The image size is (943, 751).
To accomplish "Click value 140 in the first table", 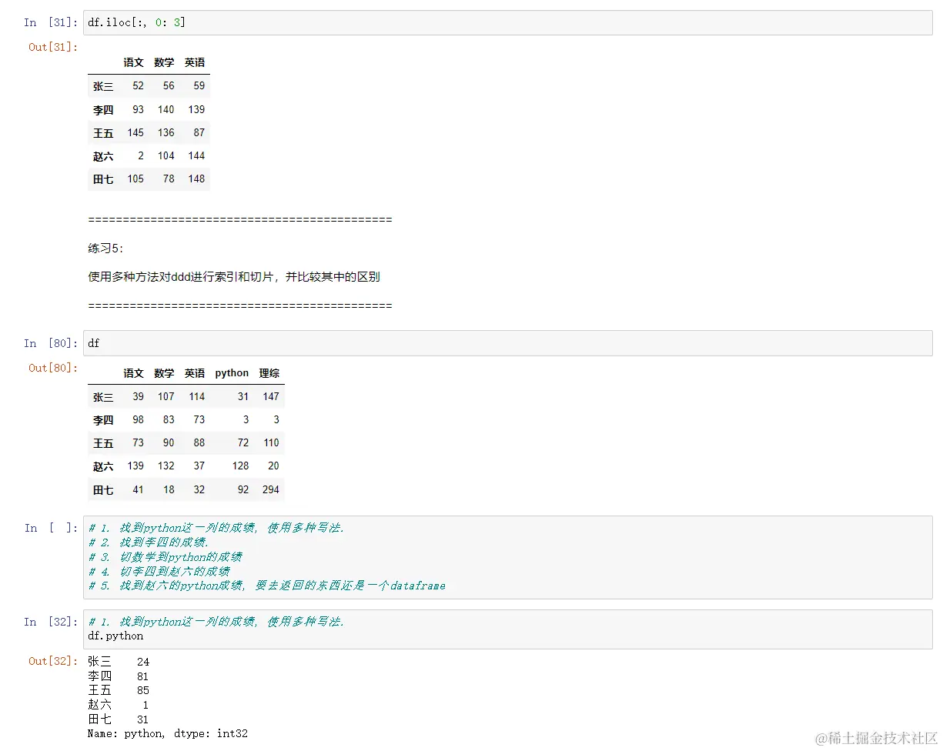I will point(166,109).
